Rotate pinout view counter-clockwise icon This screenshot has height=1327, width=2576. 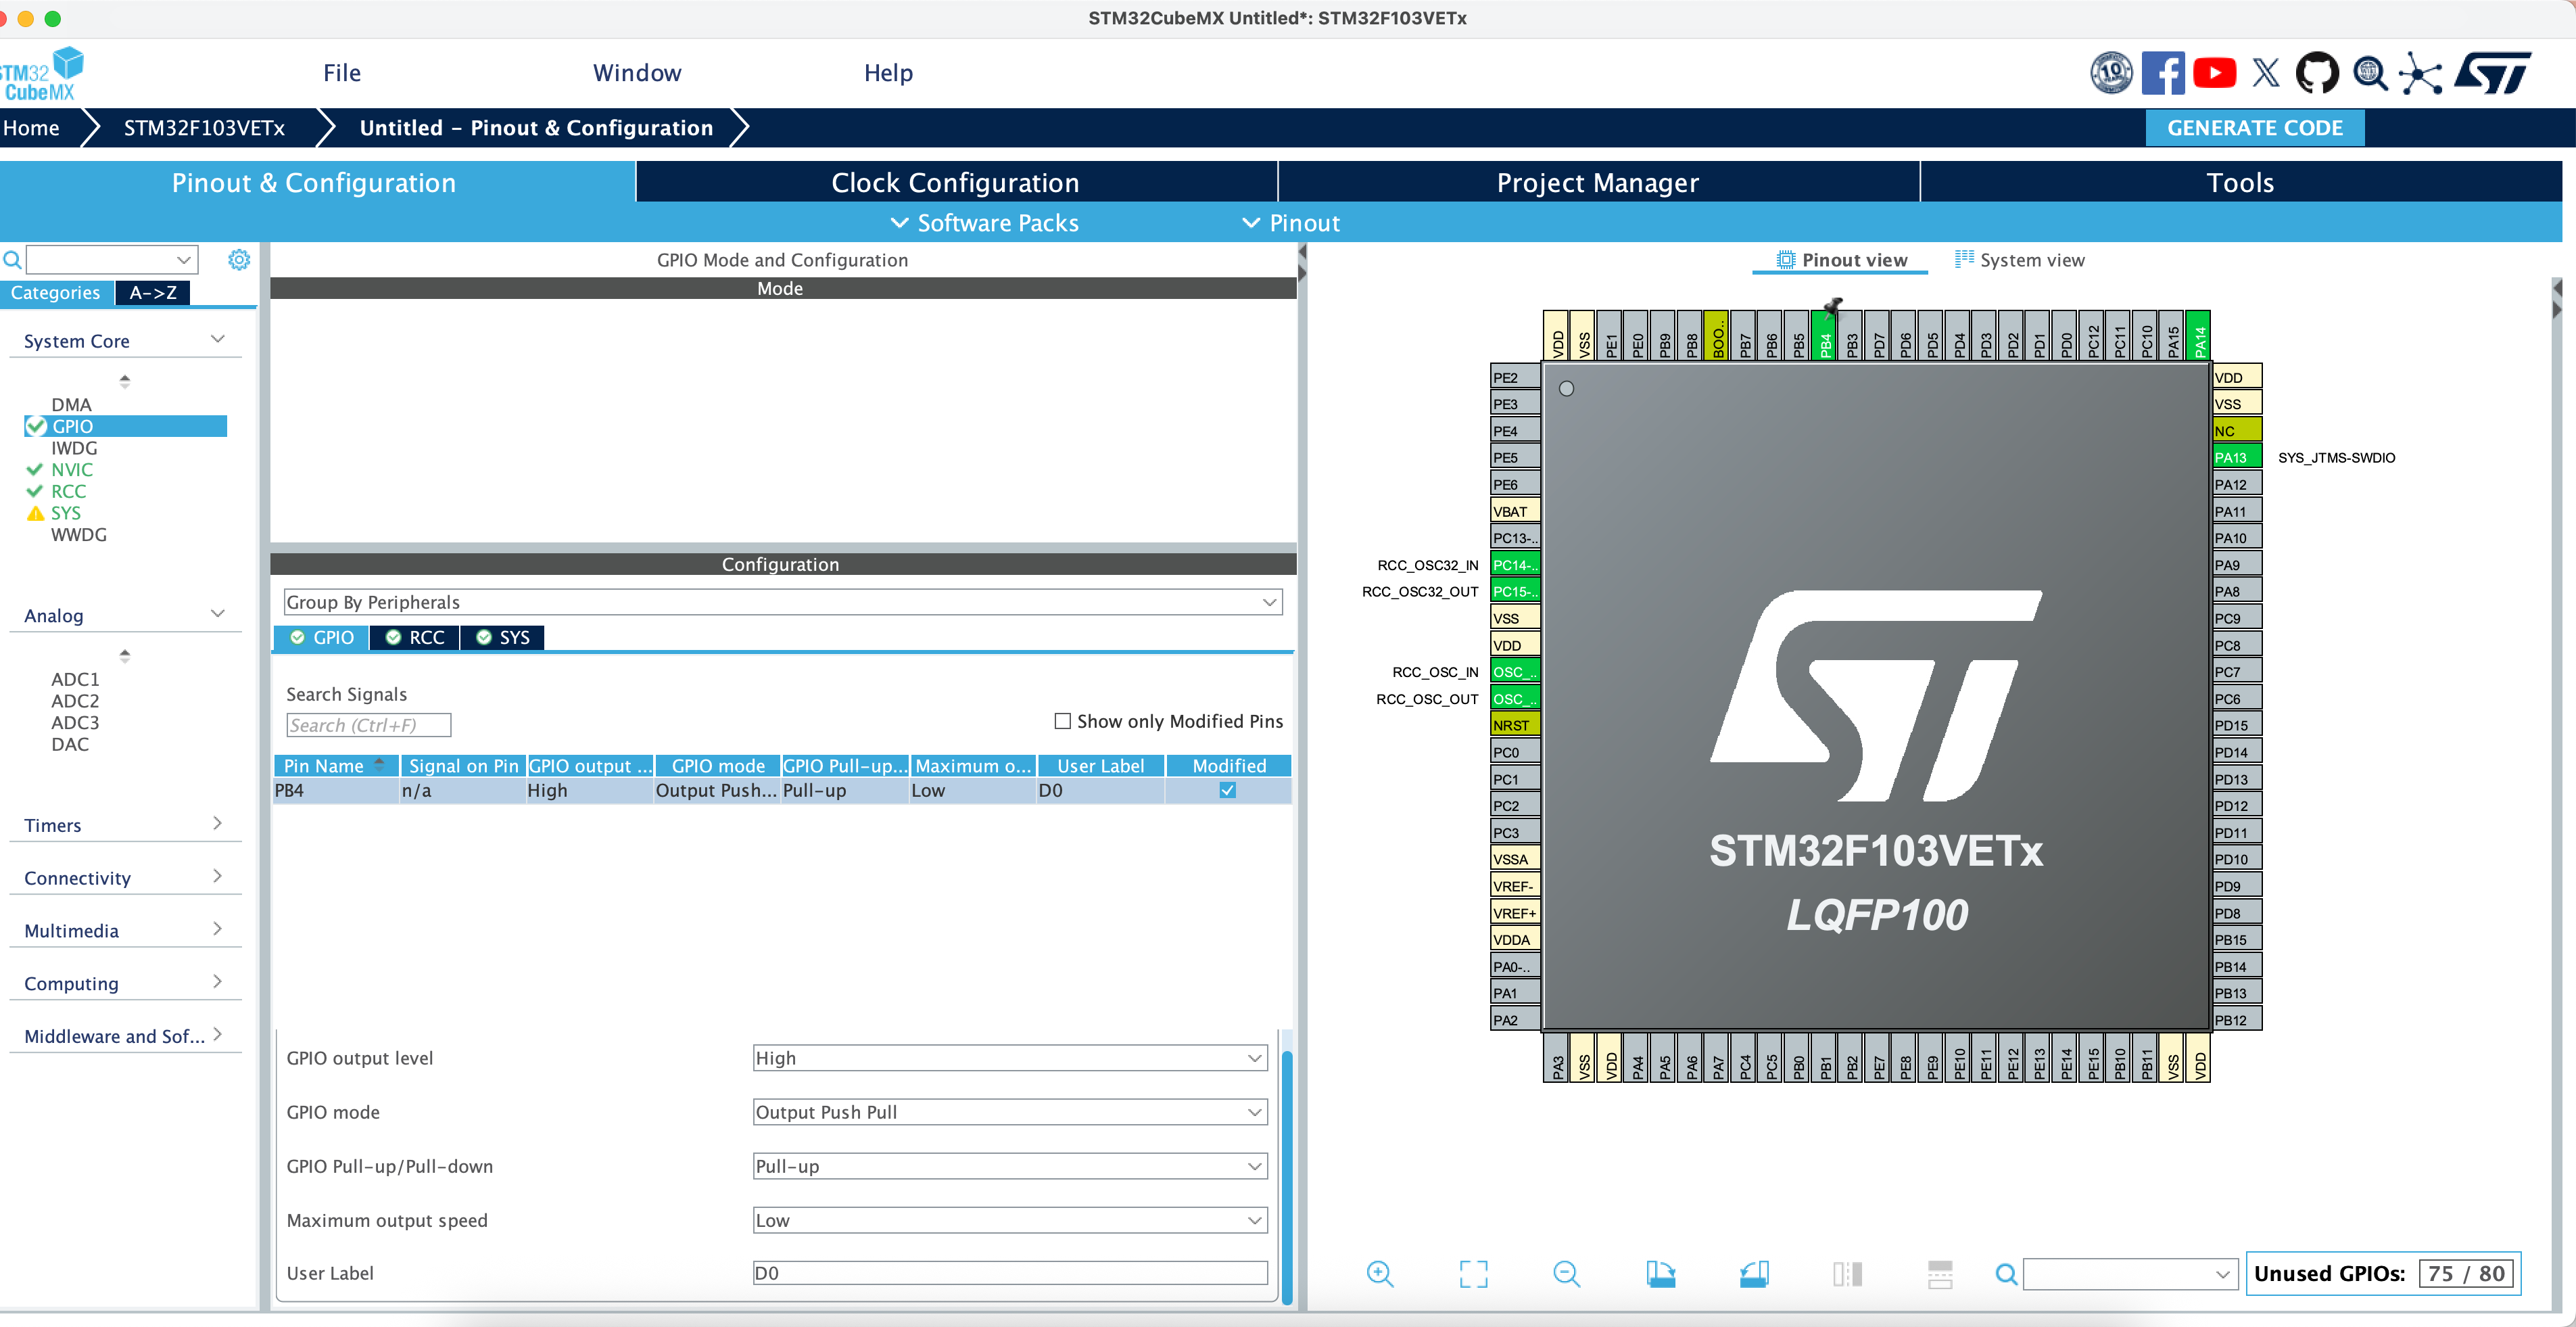click(1754, 1273)
